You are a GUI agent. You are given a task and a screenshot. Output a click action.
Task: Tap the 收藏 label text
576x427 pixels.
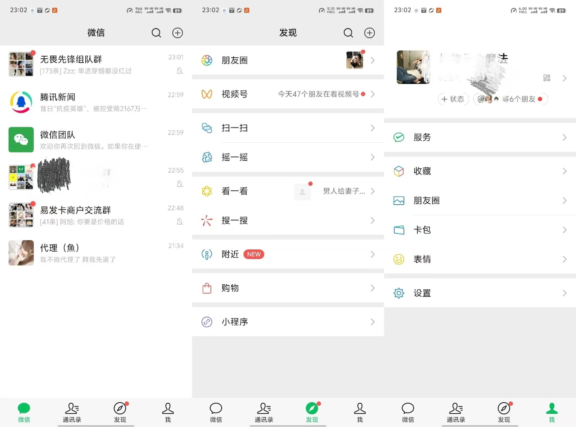click(422, 171)
